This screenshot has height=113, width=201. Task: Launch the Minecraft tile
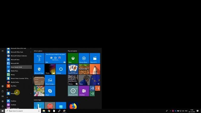[x=84, y=69]
